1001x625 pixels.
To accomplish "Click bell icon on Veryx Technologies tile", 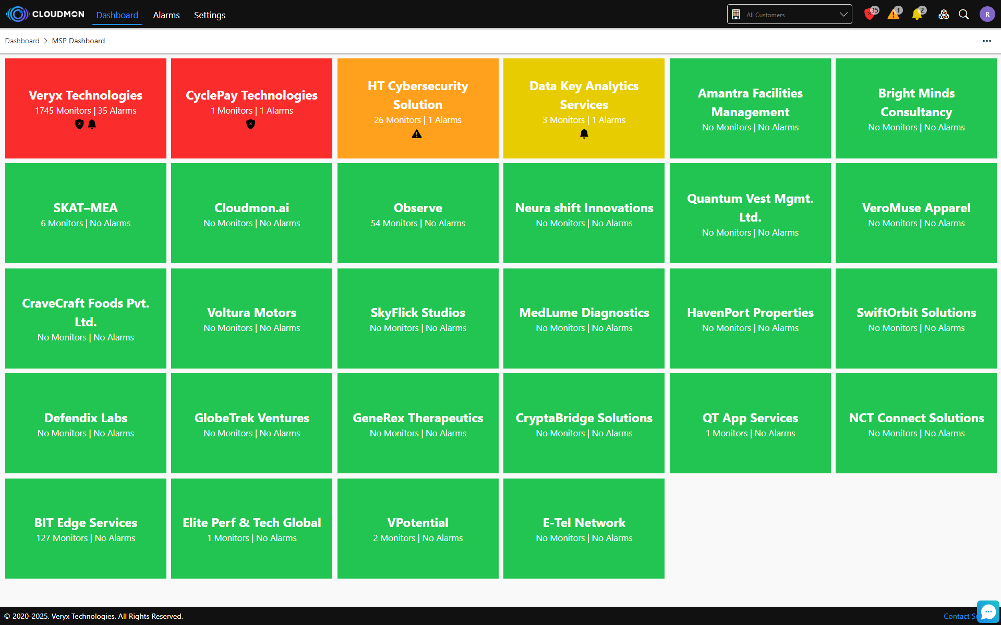I will [x=92, y=125].
